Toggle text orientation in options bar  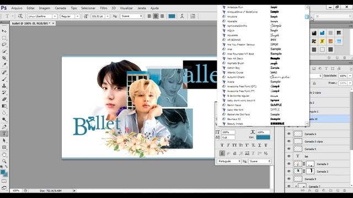click(x=20, y=16)
